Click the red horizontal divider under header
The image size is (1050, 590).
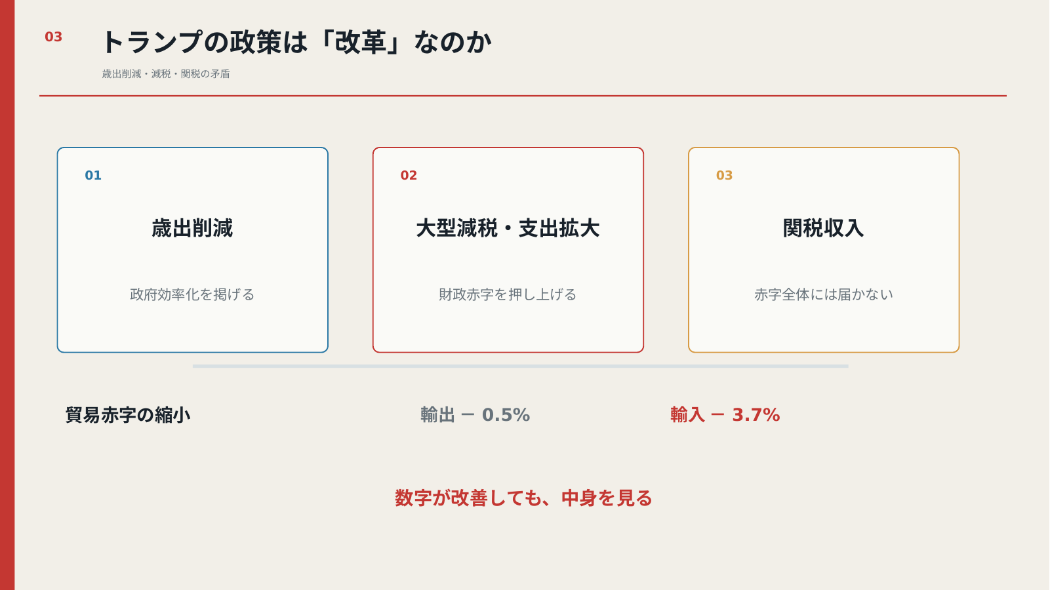tap(523, 96)
